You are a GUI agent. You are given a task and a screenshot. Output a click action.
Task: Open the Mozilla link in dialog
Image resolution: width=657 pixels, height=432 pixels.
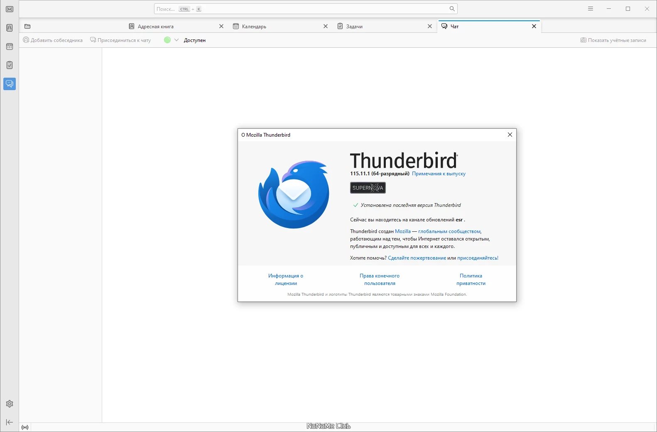403,231
